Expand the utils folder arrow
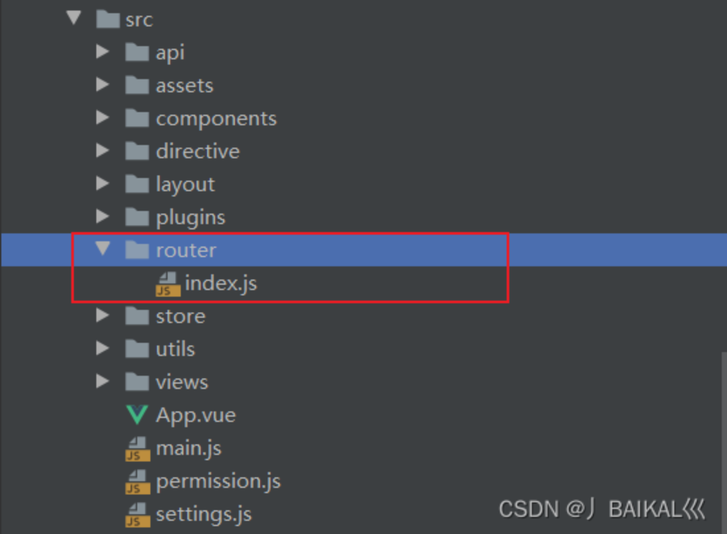This screenshot has width=727, height=534. click(102, 349)
